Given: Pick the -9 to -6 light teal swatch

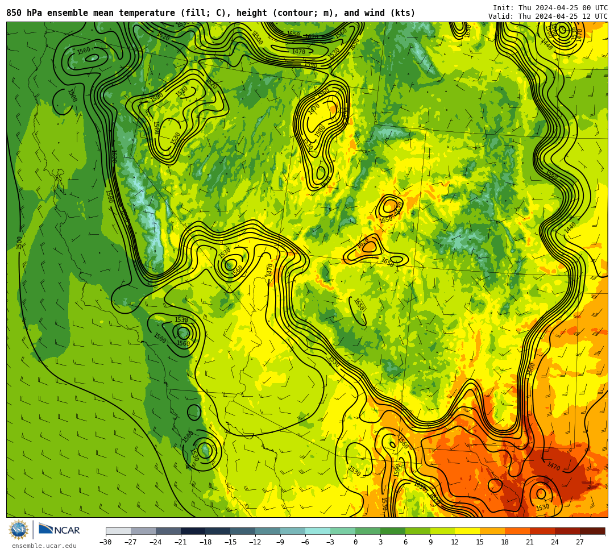Looking at the screenshot, I should [x=293, y=531].
